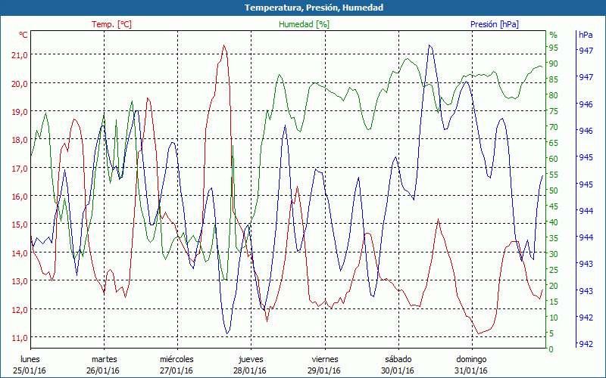Screen dimensions: 606x378
Task: Click the blue hPa unit axis label
Action: tap(586, 35)
